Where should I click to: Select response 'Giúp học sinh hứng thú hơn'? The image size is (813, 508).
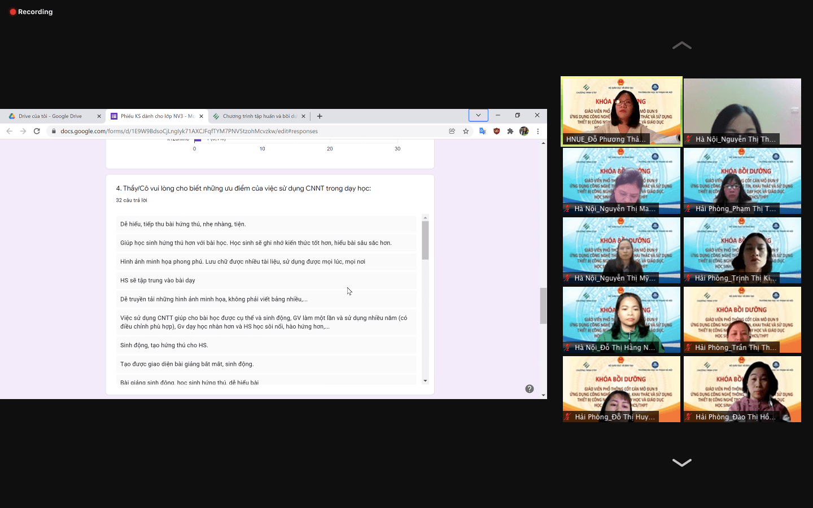[266, 243]
